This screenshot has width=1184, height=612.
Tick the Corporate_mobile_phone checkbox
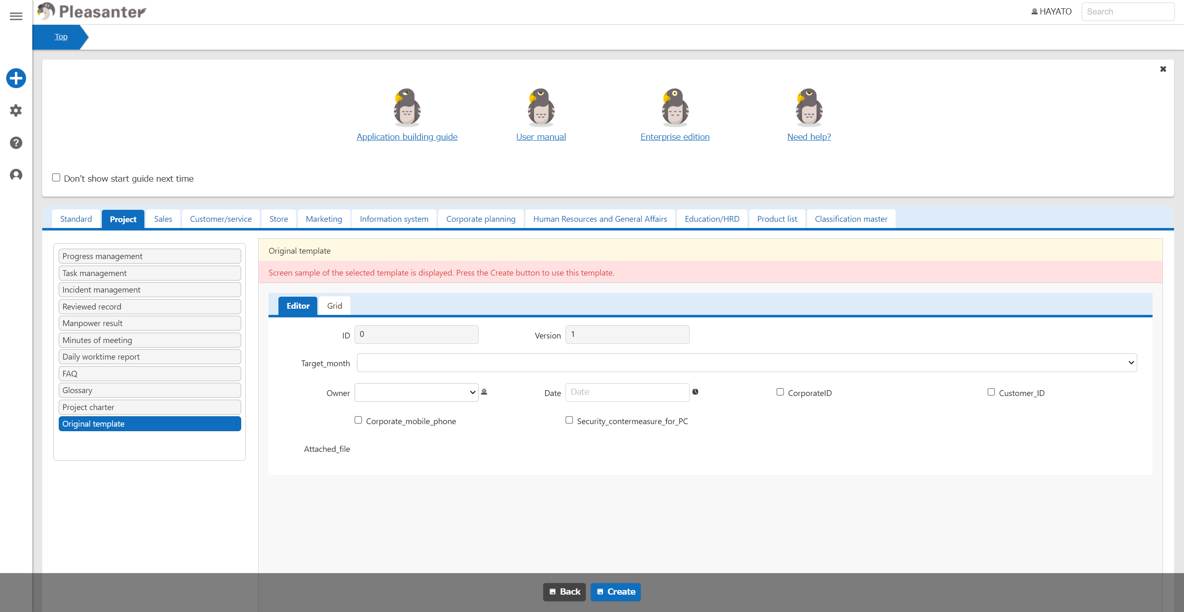point(358,420)
